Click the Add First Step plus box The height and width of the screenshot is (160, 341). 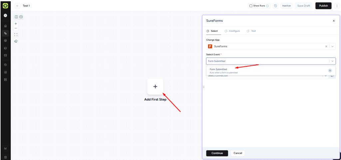click(155, 87)
